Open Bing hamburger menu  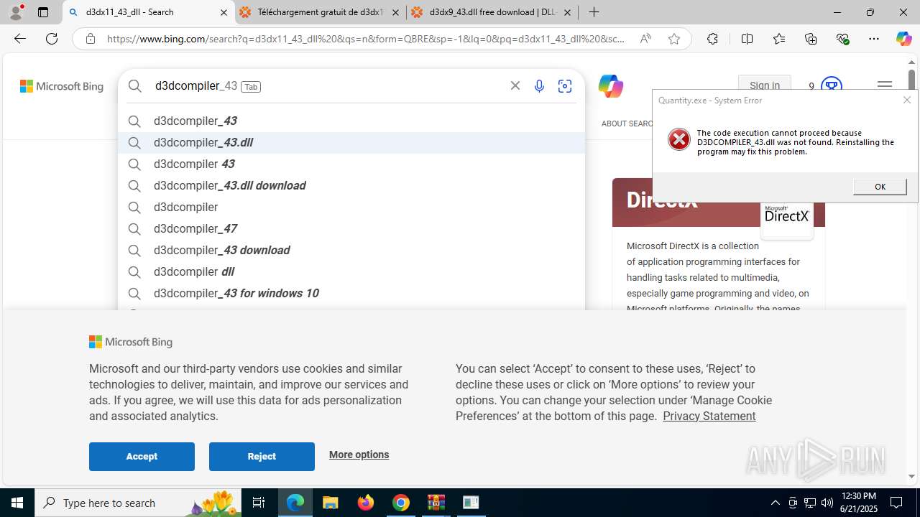[x=885, y=85]
